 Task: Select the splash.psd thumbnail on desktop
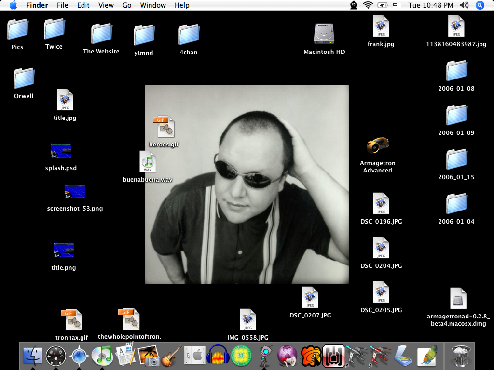[x=61, y=150]
